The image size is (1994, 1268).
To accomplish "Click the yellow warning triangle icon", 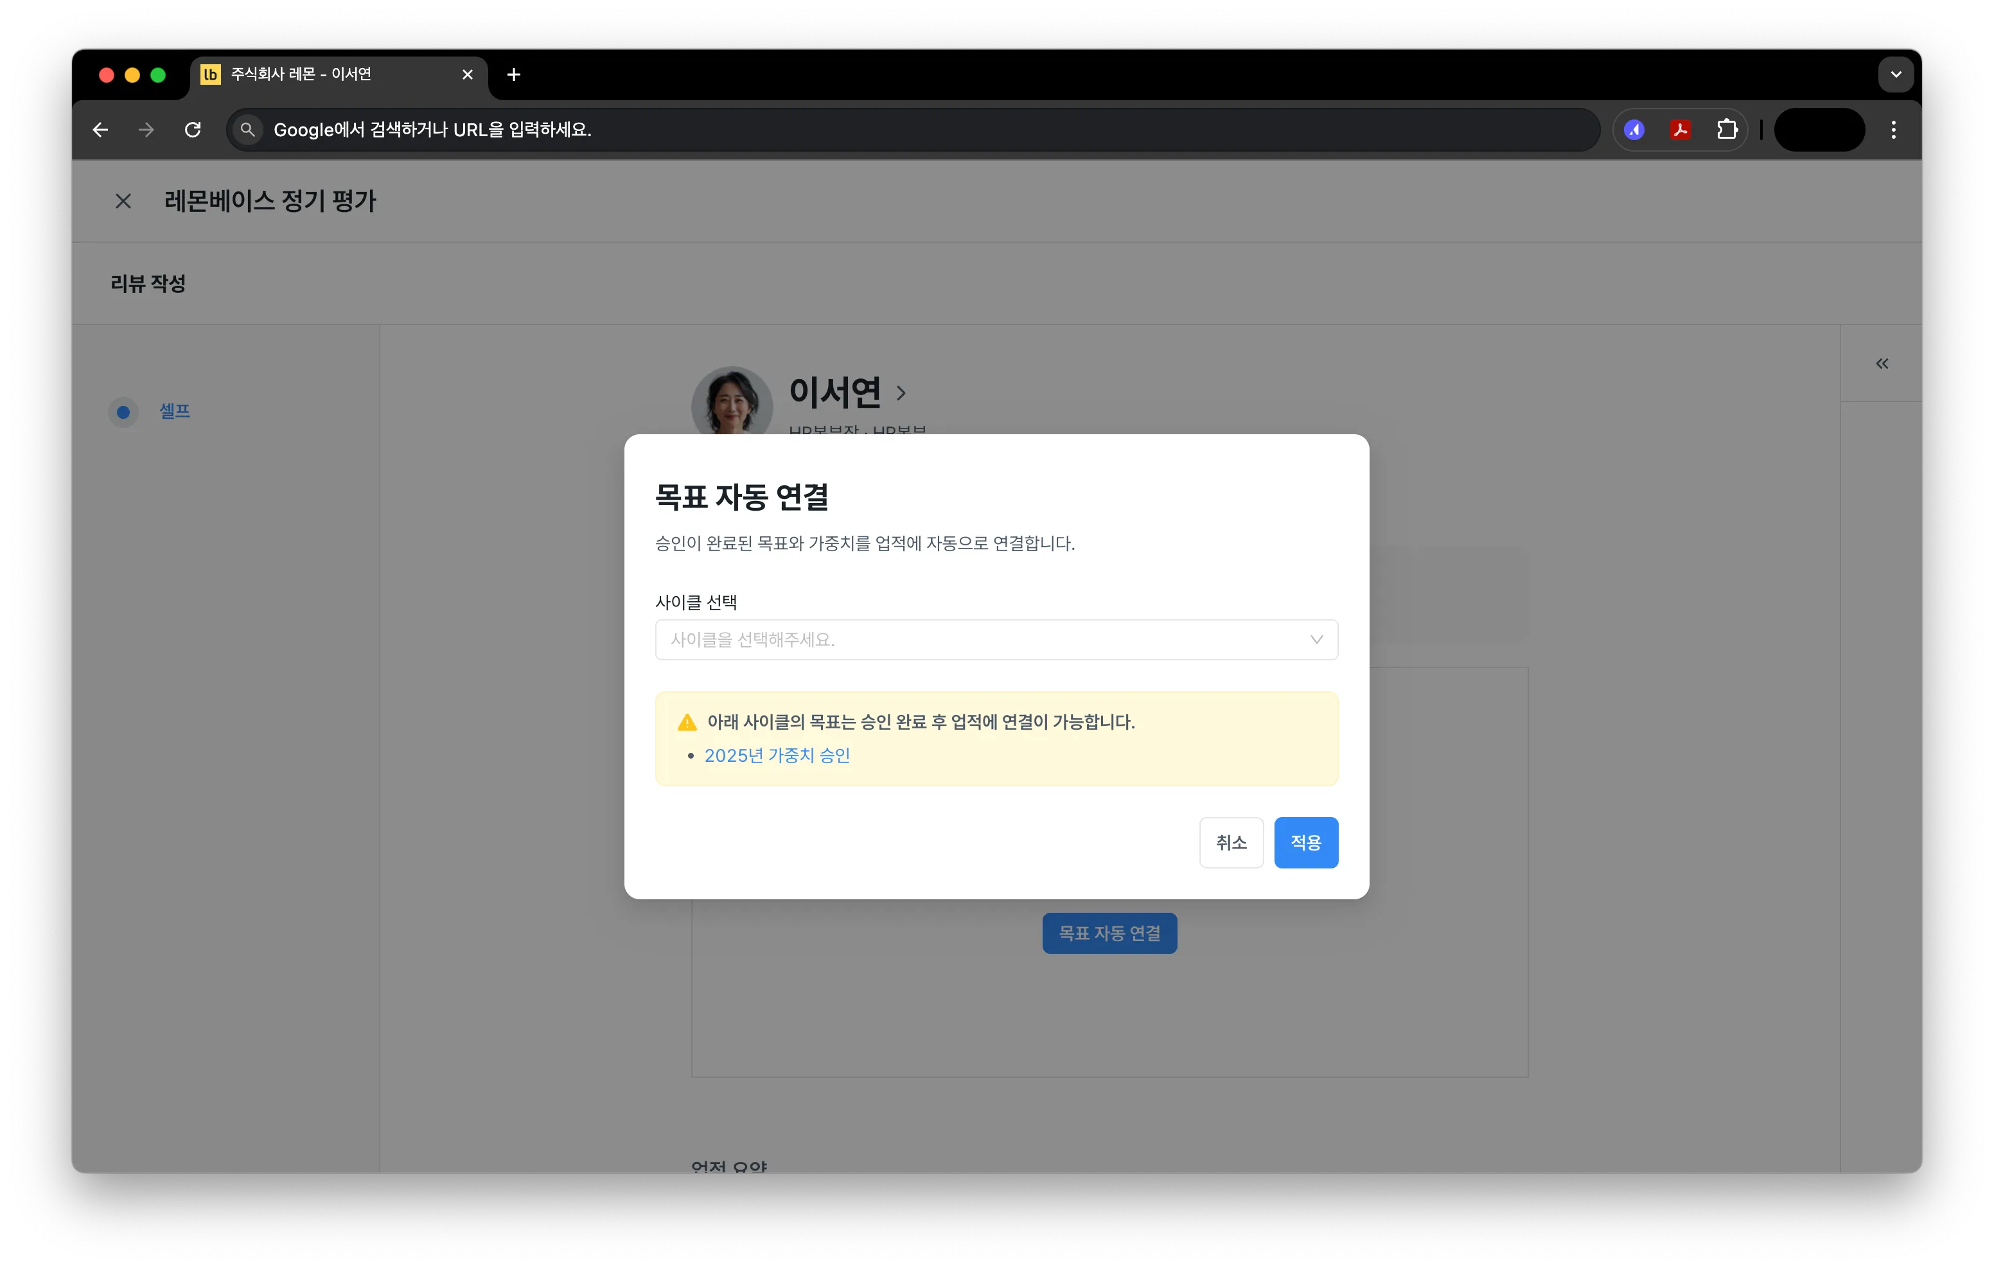I will (x=687, y=722).
